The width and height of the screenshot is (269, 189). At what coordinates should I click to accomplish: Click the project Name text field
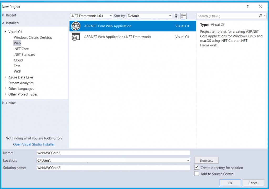click(x=113, y=153)
